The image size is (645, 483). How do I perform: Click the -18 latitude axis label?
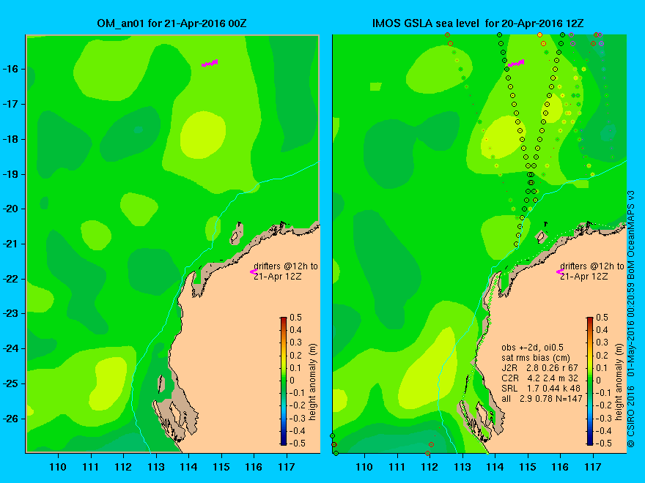[9, 139]
